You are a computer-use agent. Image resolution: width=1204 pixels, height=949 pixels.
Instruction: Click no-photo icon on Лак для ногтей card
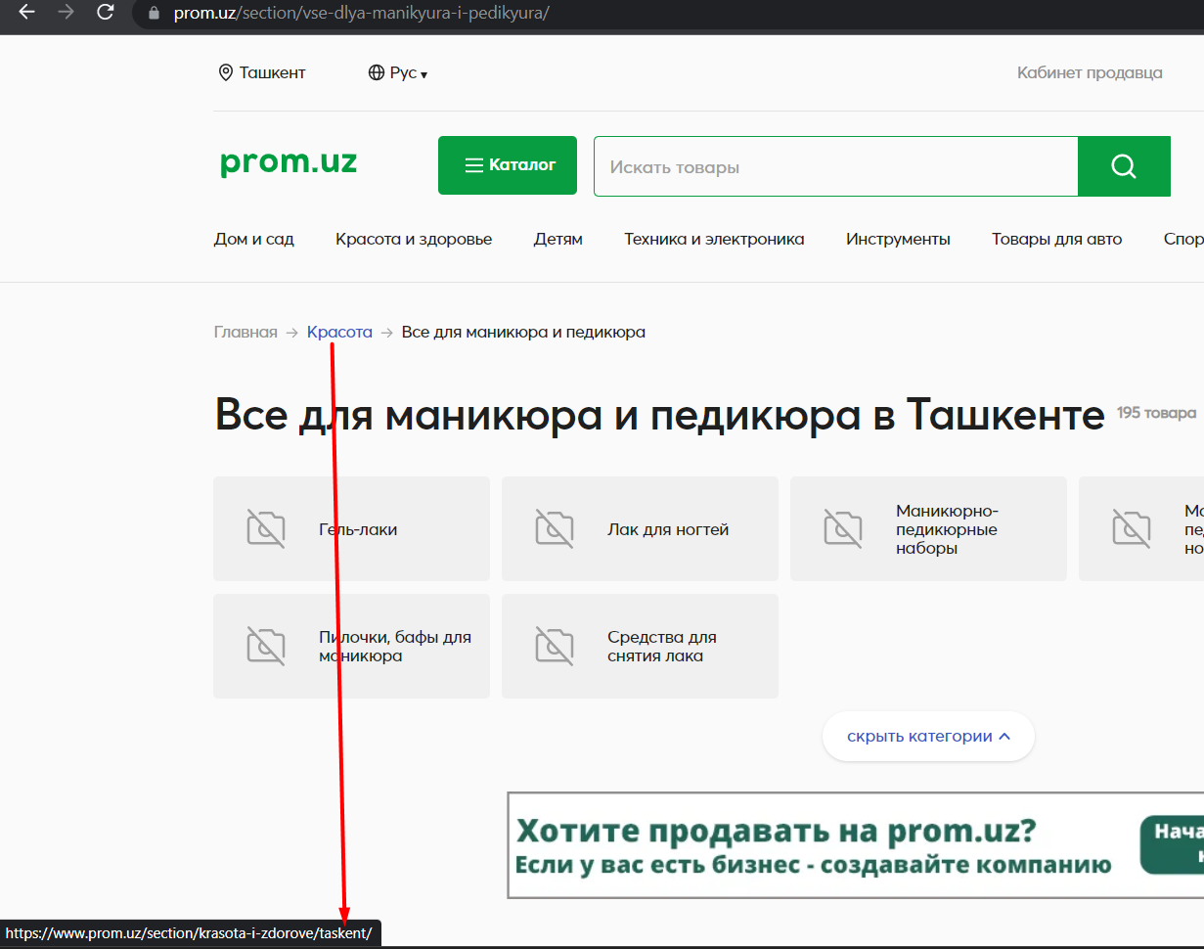(554, 528)
